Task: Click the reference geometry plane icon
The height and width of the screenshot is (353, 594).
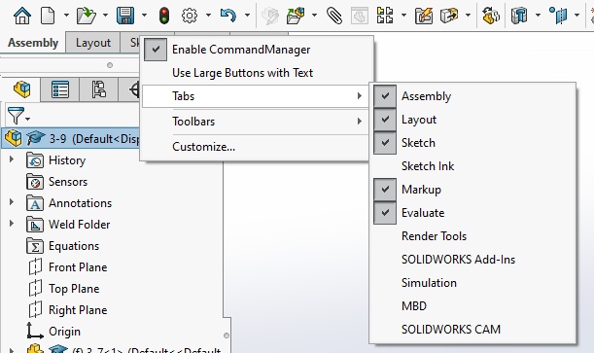Action: (558, 16)
